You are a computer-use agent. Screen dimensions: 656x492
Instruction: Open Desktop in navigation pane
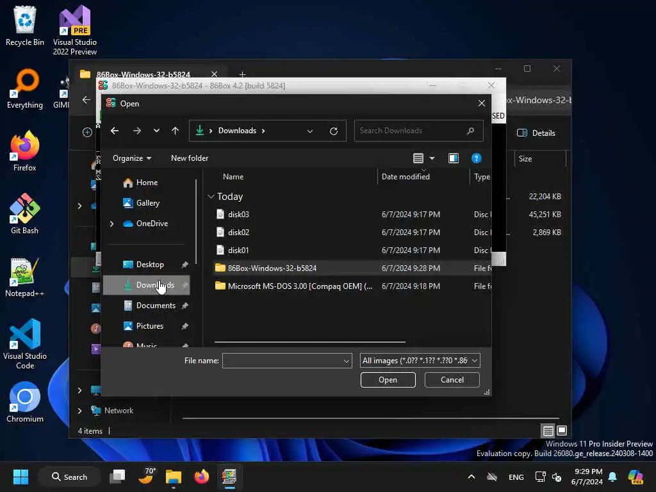[x=149, y=265]
